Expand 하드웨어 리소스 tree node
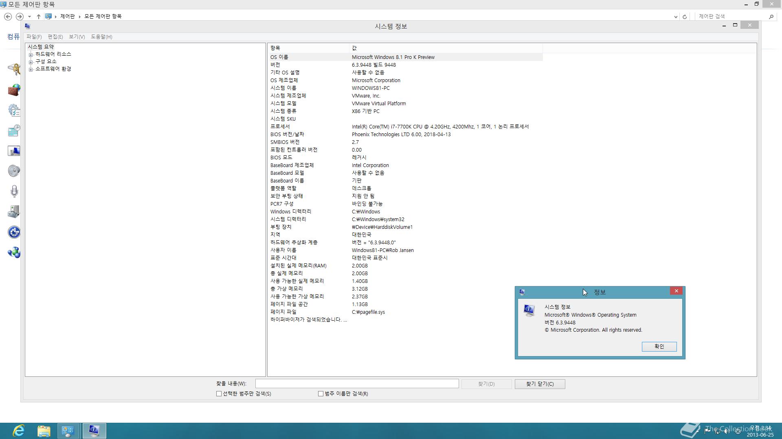 tap(31, 54)
